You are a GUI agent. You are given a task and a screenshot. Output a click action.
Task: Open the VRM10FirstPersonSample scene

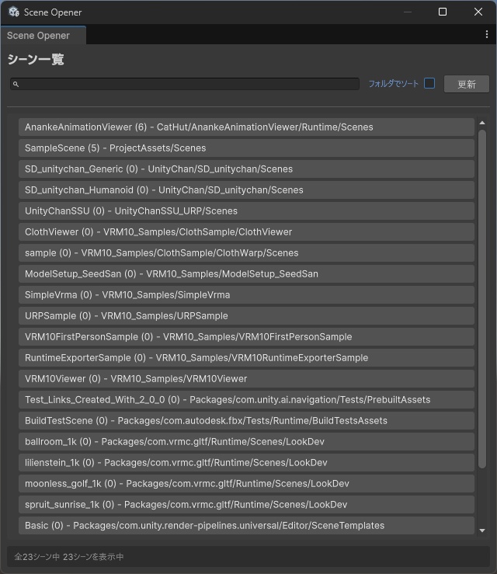[x=246, y=337]
